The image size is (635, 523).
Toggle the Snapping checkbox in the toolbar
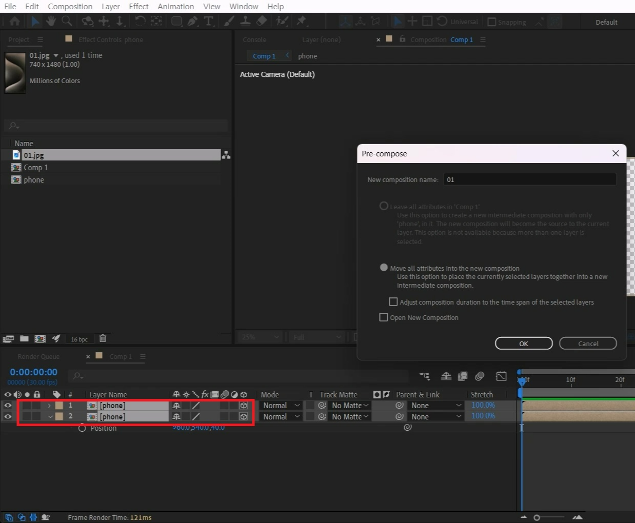click(x=492, y=22)
